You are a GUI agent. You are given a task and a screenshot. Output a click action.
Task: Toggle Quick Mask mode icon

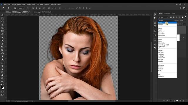point(2,92)
